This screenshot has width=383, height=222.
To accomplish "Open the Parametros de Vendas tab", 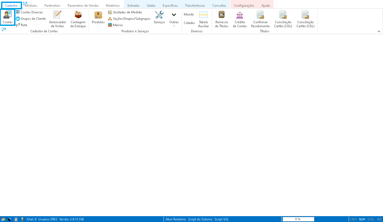I will coord(83,6).
